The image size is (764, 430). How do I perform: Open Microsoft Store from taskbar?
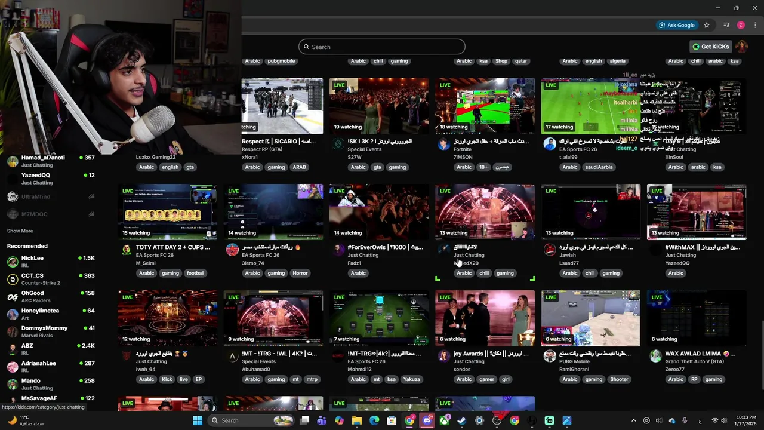392,420
